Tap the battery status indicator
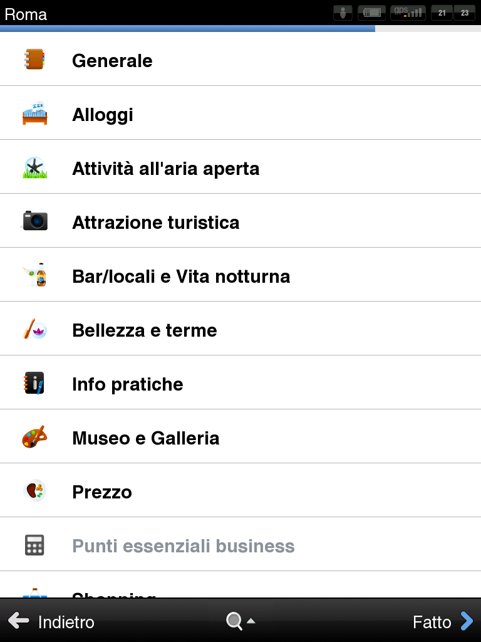Screen dimensions: 481x642 click(372, 13)
